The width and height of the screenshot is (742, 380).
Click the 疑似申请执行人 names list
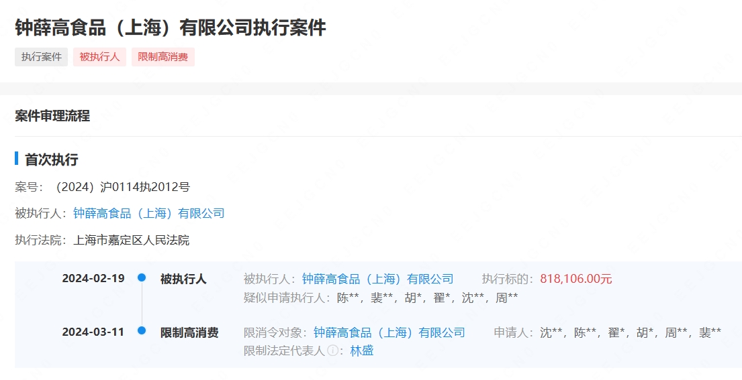coord(427,298)
